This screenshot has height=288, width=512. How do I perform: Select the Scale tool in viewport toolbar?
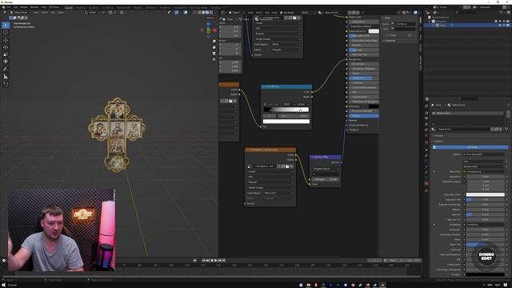6,54
